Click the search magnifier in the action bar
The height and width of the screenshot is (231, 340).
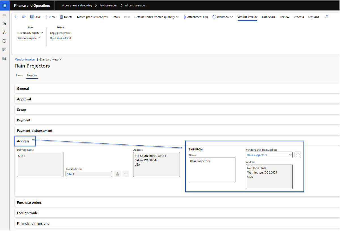327,17
